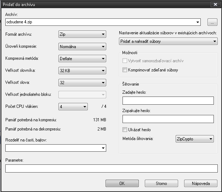Viewport: 222px width, 192px height.
Task: Expand the Úroveň kompresie dropdown
Action: [82, 47]
